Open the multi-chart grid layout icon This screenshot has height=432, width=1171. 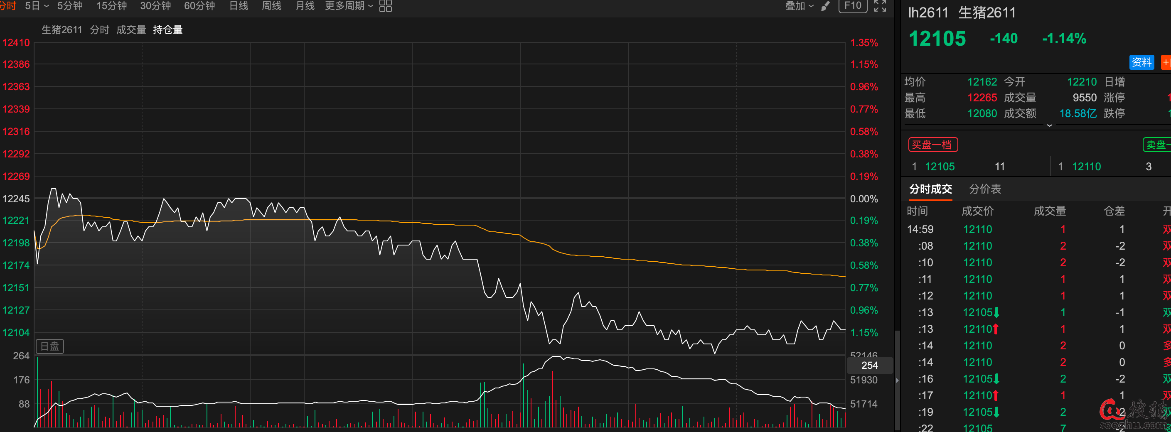click(385, 6)
